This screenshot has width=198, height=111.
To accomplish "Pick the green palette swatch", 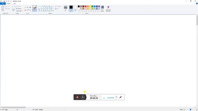I will (x=92, y=6).
